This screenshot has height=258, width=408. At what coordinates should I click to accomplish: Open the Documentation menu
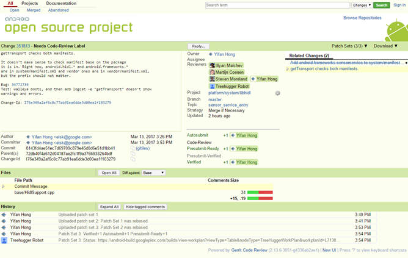61,4
